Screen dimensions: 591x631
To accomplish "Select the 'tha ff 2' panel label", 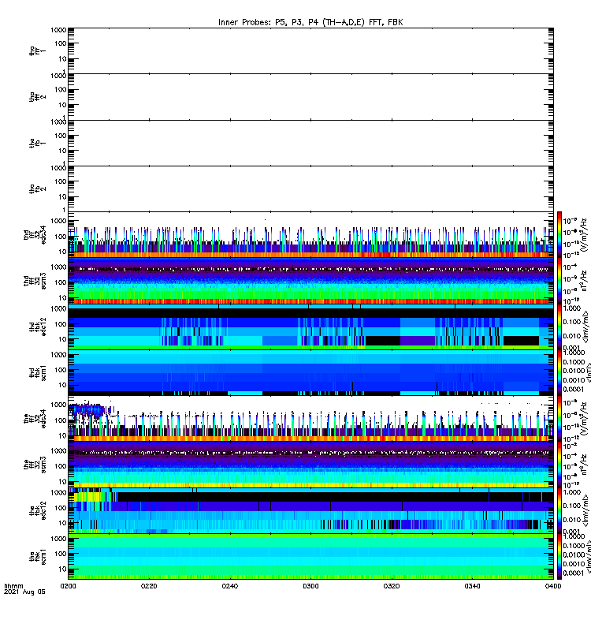I will pyautogui.click(x=38, y=97).
